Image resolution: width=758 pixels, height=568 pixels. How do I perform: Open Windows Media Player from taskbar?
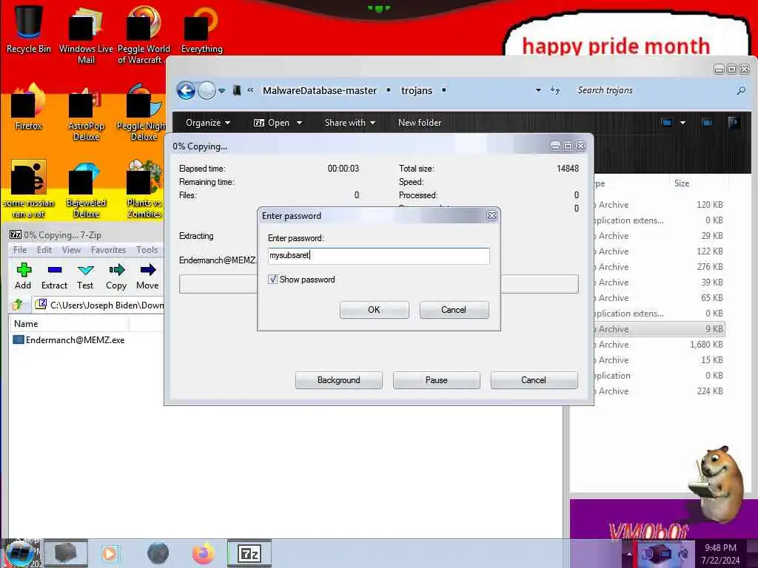[110, 553]
